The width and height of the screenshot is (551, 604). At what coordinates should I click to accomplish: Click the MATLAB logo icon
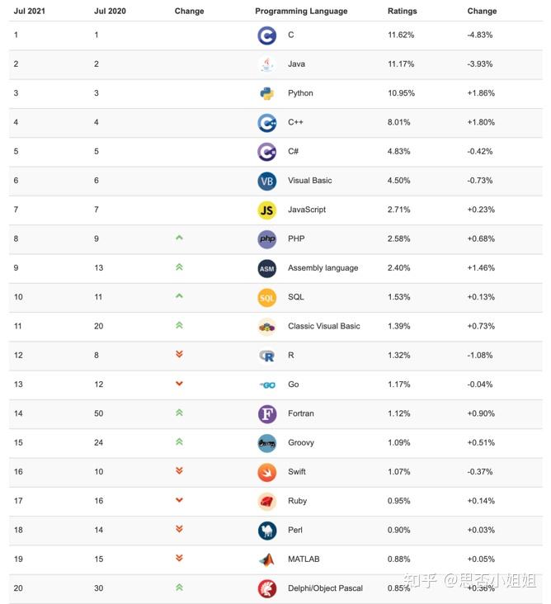point(266,559)
